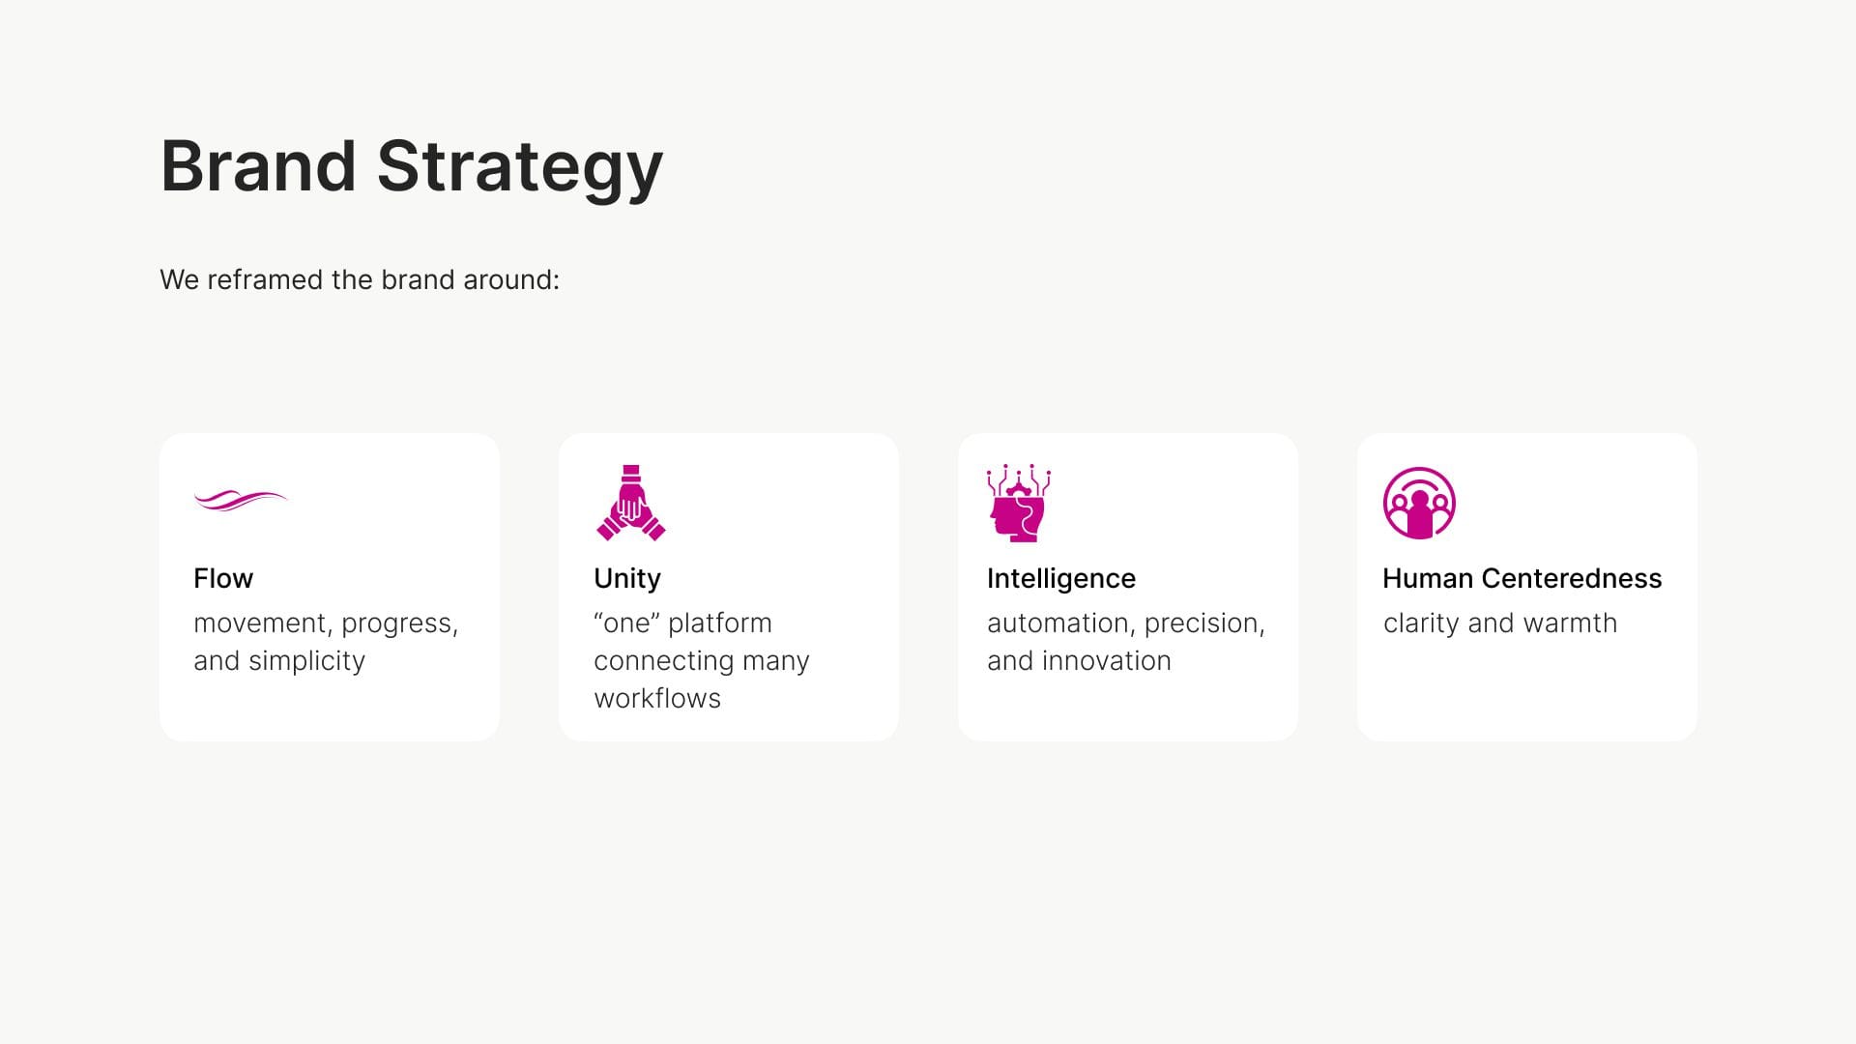Image resolution: width=1856 pixels, height=1044 pixels.
Task: Click the word 'simplicity' in Flow card
Action: click(306, 661)
